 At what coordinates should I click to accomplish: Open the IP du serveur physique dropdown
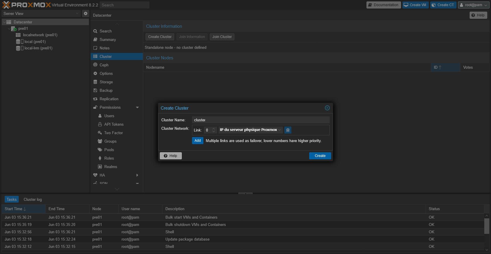[279, 130]
